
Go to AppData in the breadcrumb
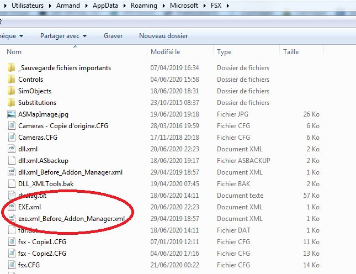point(105,6)
